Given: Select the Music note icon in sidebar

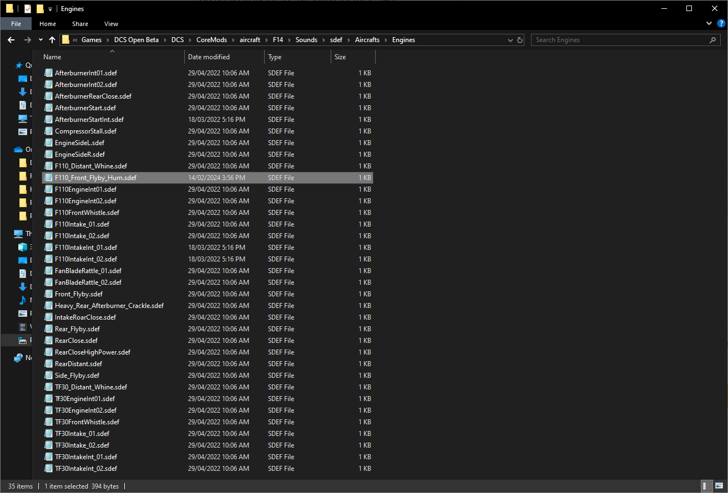Looking at the screenshot, I should [x=23, y=300].
